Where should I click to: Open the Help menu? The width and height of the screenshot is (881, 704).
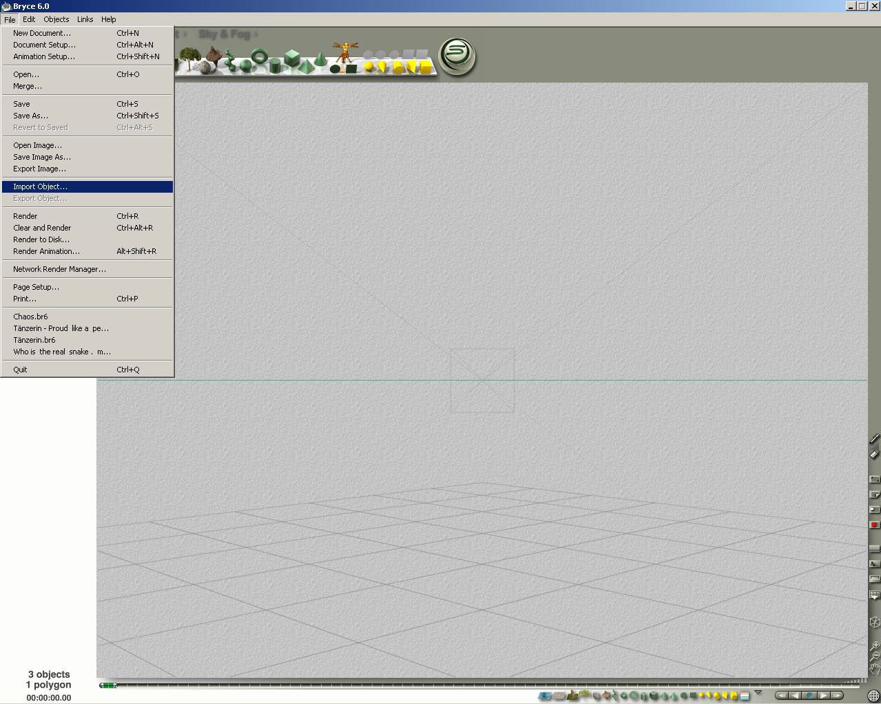pos(109,19)
